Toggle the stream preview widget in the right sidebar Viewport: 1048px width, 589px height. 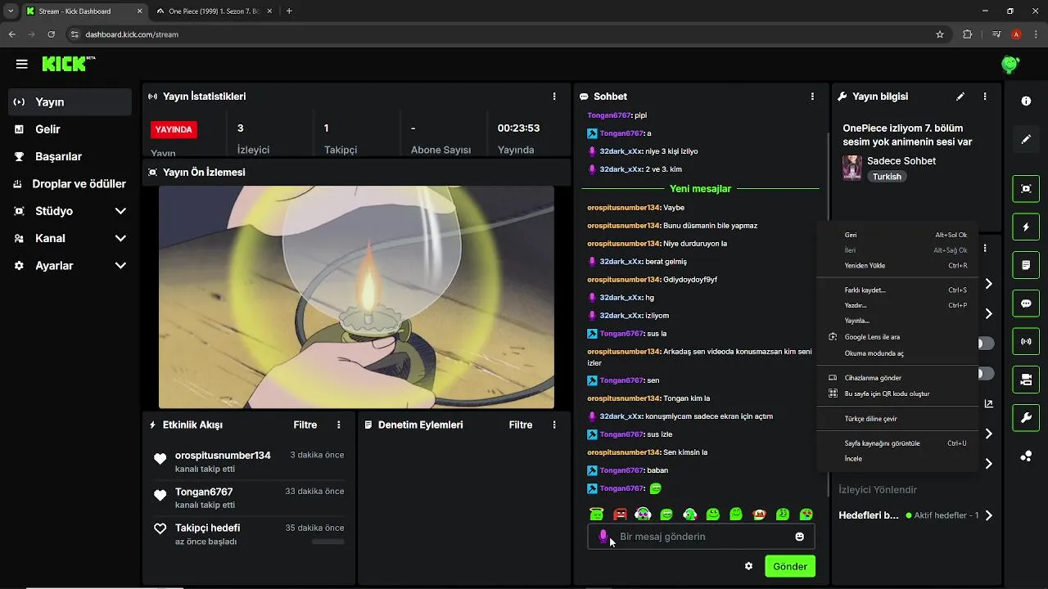1026,188
